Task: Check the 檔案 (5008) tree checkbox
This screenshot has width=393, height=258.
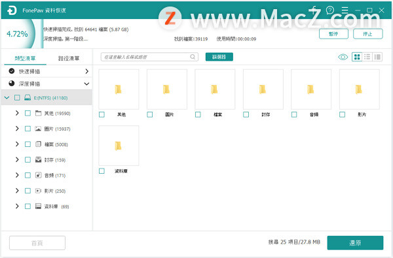Action: pyautogui.click(x=28, y=144)
